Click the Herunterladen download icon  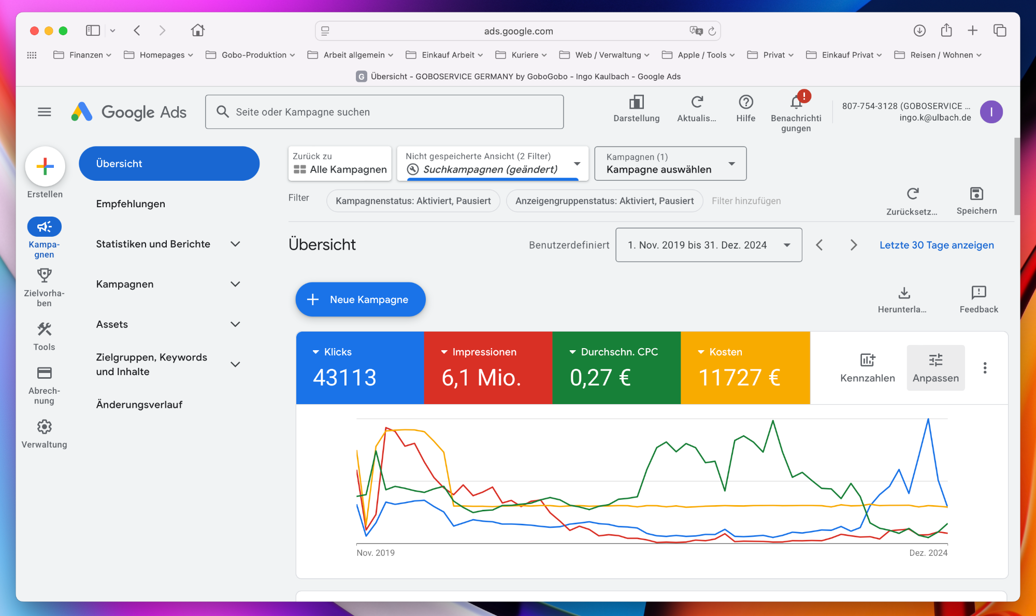(x=904, y=293)
